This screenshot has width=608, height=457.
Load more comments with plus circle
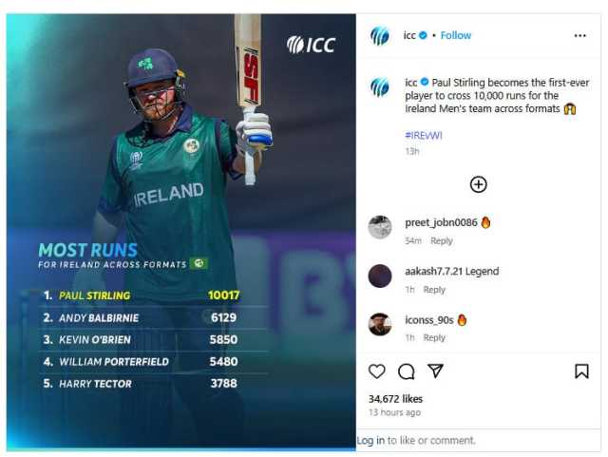478,184
